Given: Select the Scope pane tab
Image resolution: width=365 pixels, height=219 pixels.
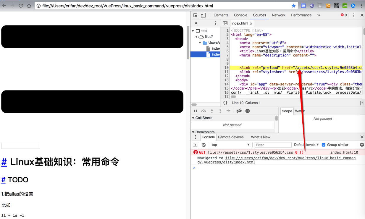Looking at the screenshot, I should click(x=287, y=111).
